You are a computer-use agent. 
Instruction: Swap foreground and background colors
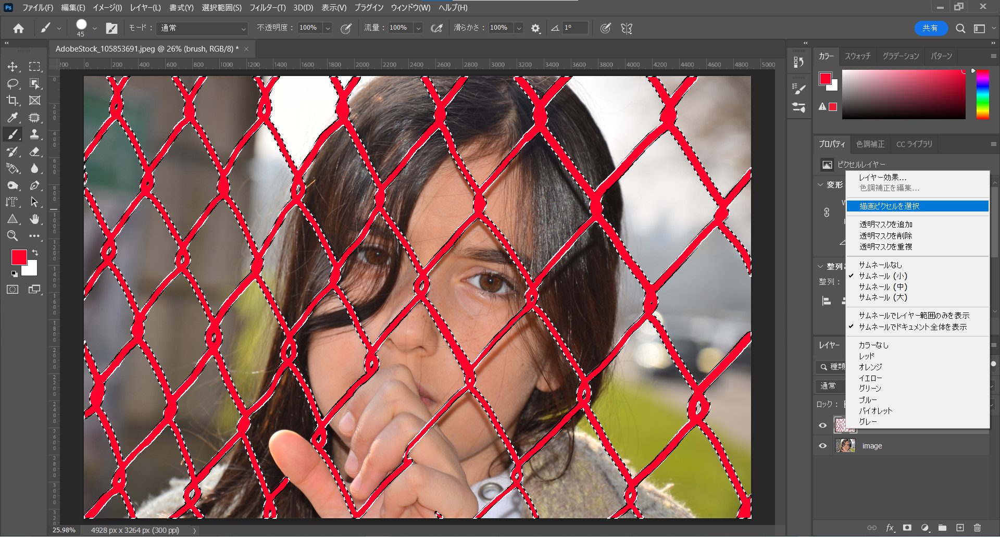[x=35, y=253]
